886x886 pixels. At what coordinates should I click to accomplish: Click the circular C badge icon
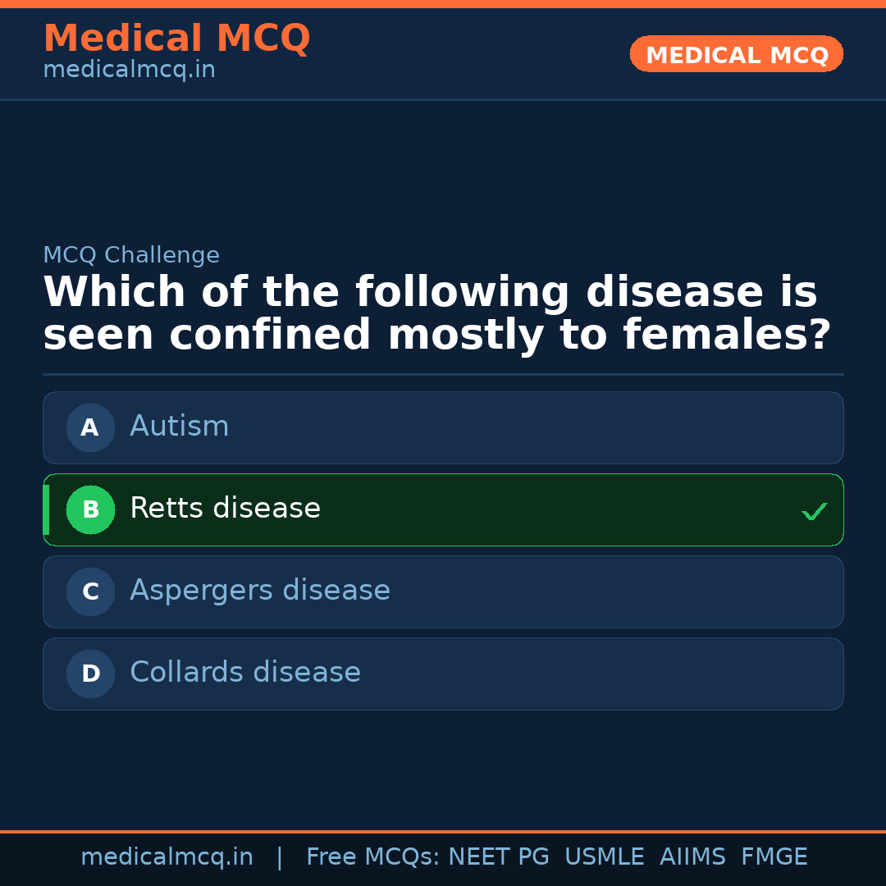(x=90, y=591)
